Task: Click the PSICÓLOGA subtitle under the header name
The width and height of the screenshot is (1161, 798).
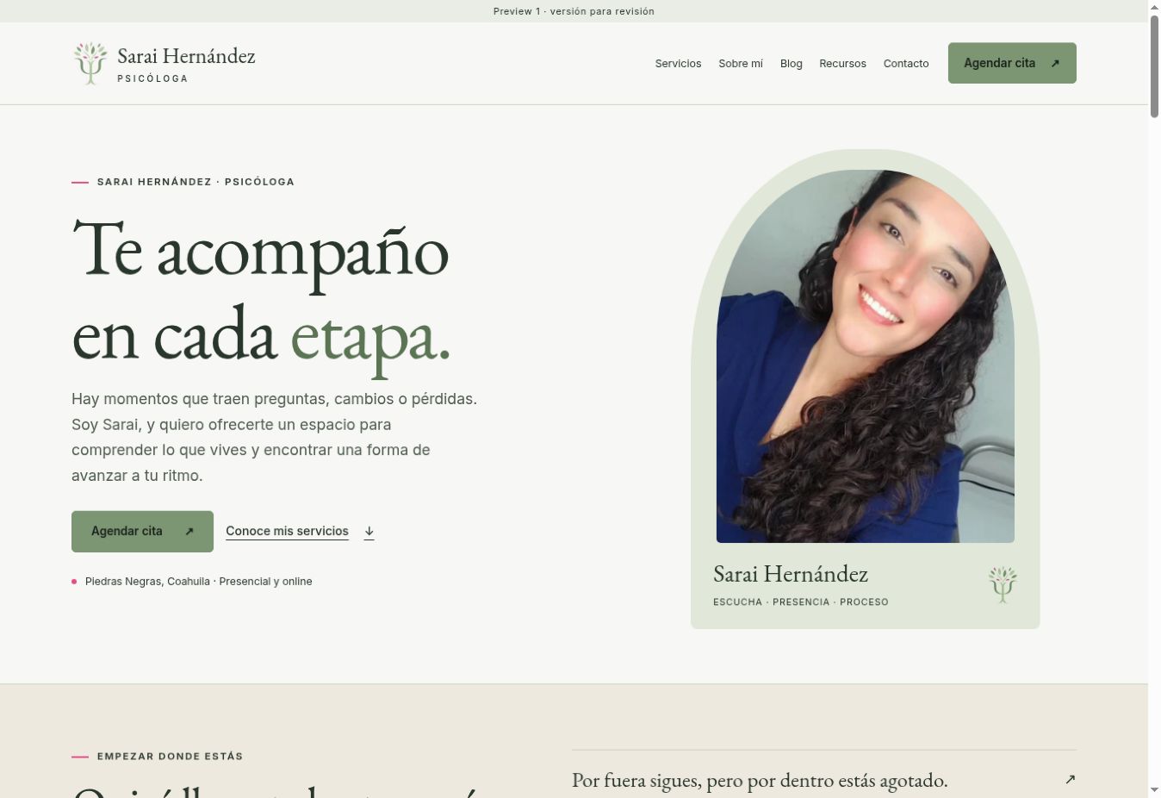Action: pyautogui.click(x=152, y=78)
